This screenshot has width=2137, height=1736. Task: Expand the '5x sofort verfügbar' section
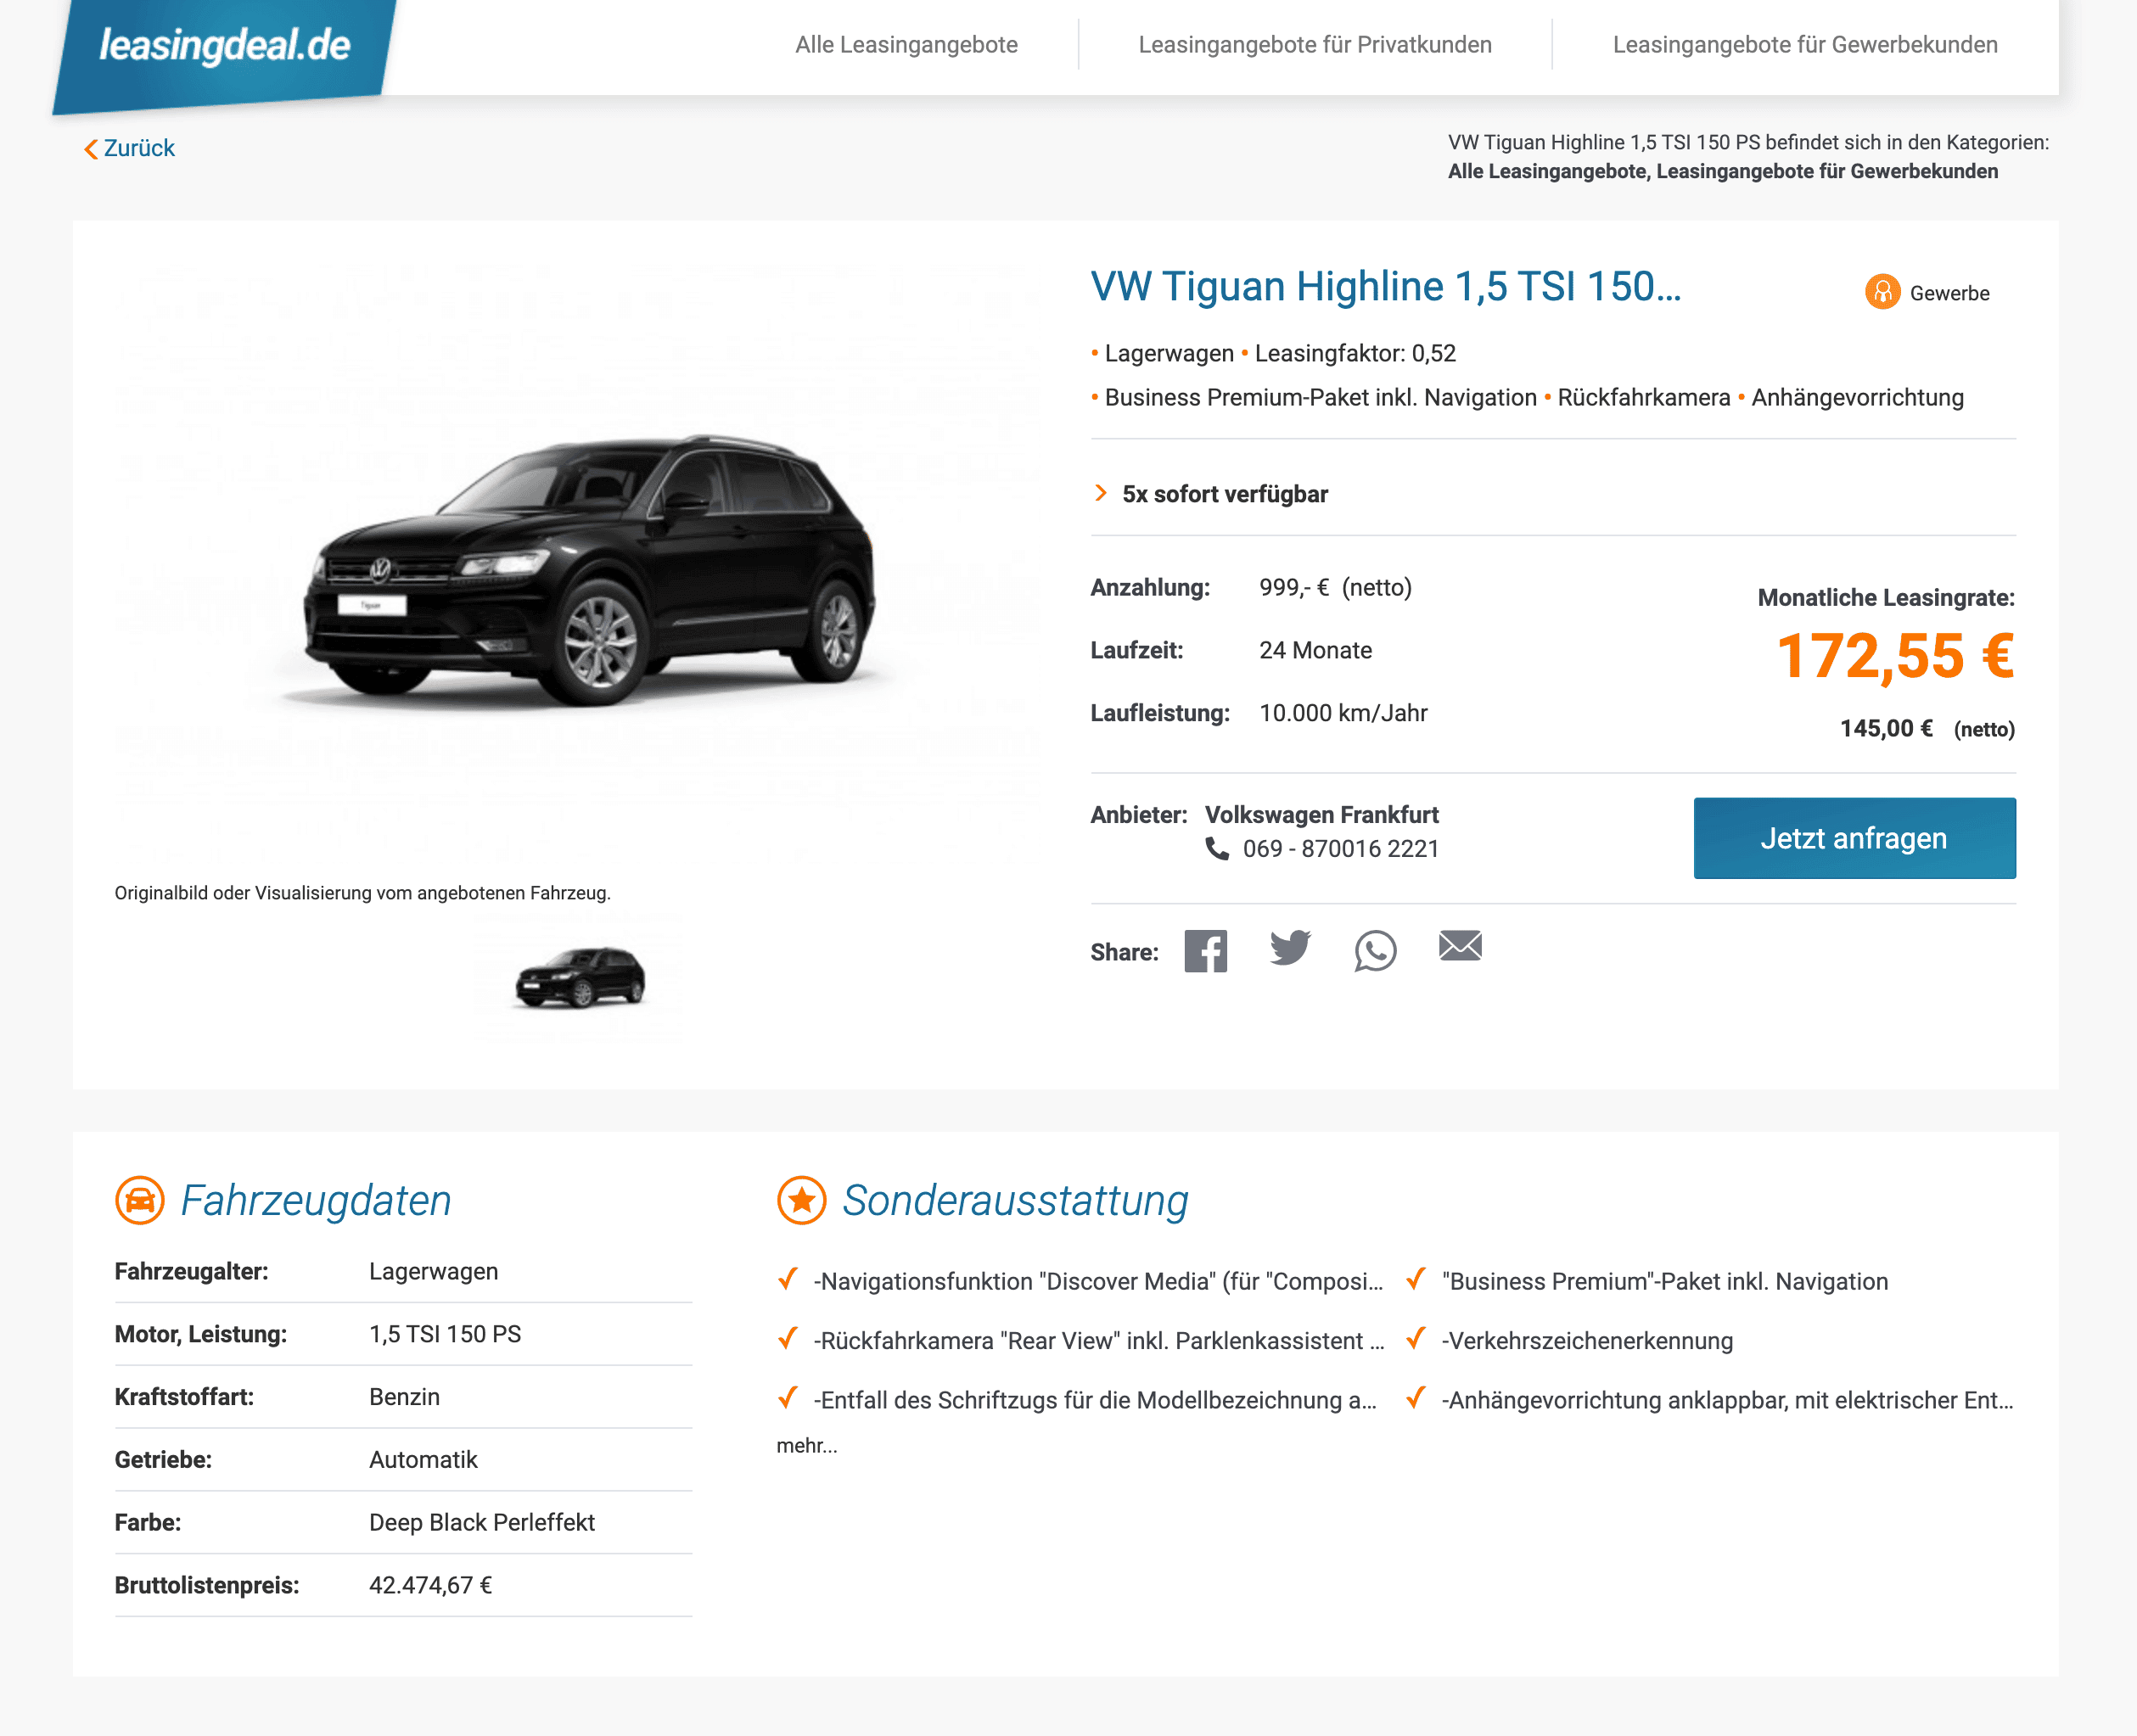tap(1225, 494)
